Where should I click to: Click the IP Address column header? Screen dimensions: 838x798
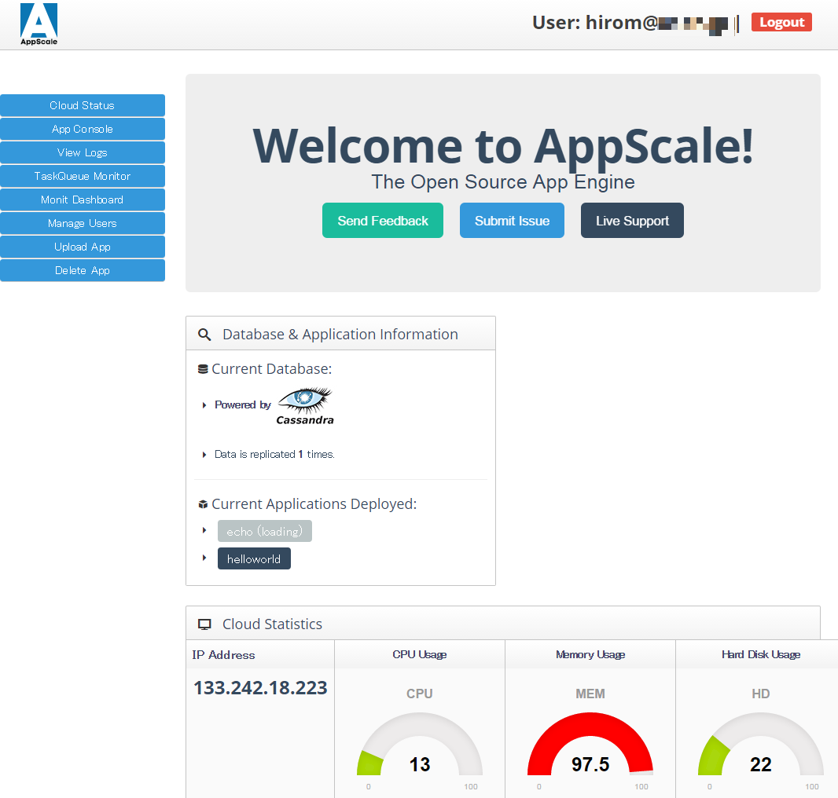(223, 655)
